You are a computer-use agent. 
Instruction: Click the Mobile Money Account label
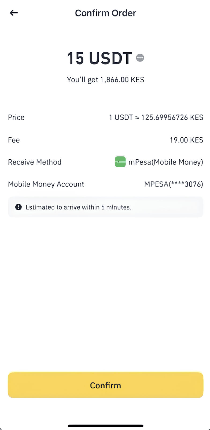click(46, 184)
